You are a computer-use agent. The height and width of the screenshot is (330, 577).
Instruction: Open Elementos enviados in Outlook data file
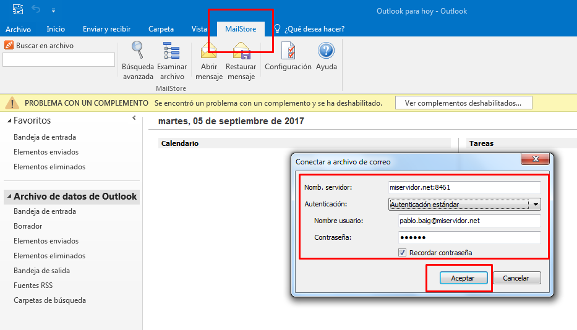46,241
